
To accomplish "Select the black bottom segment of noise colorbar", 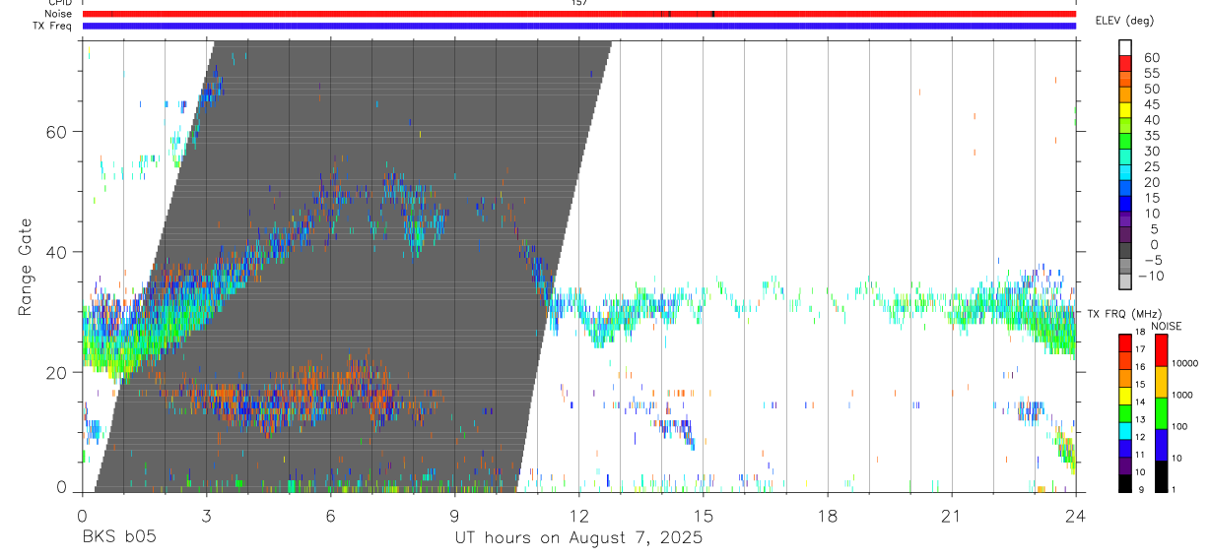I will [x=1161, y=476].
